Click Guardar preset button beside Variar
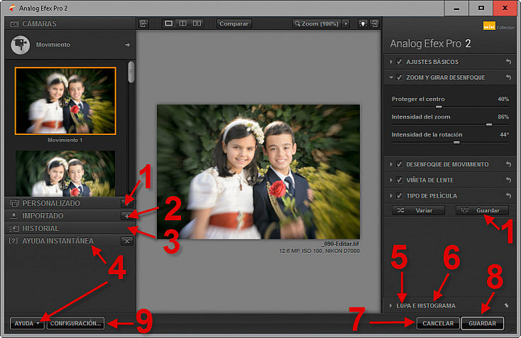This screenshot has width=521, height=338. (482, 210)
